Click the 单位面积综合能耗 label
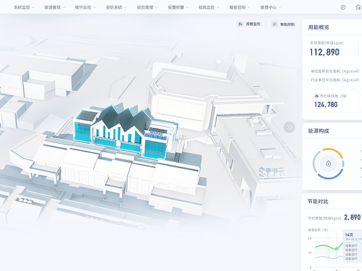 335,72
